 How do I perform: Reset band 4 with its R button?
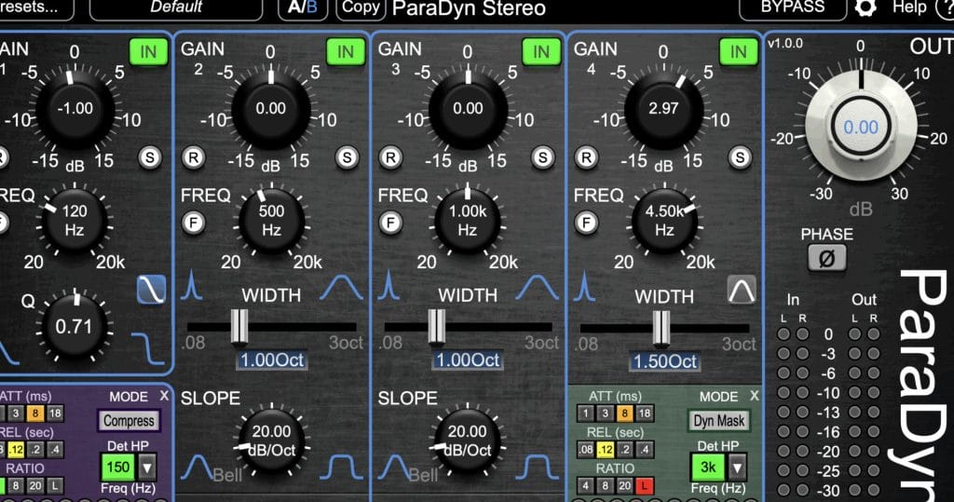coord(586,158)
